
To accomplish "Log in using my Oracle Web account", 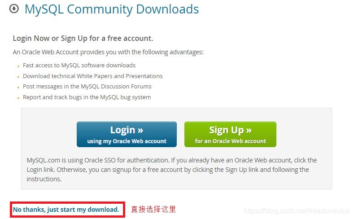I will pyautogui.click(x=127, y=134).
